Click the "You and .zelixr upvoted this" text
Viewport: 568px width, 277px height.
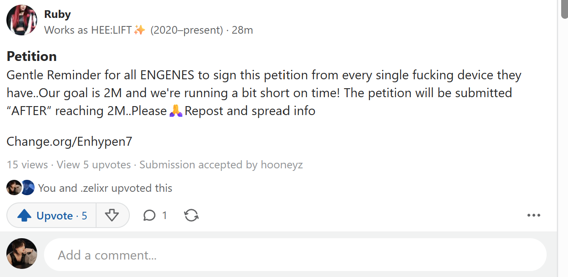point(105,188)
